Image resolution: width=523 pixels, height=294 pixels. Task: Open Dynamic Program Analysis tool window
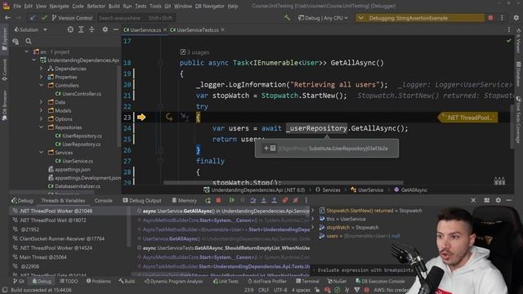[x=173, y=281]
